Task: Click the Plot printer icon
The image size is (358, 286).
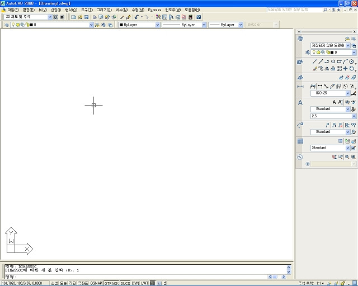Action: (x=95, y=17)
